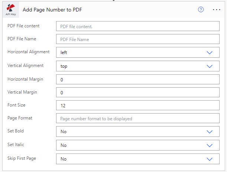Click the Font Size field
Viewport: 227px width, 172px height.
click(138, 105)
